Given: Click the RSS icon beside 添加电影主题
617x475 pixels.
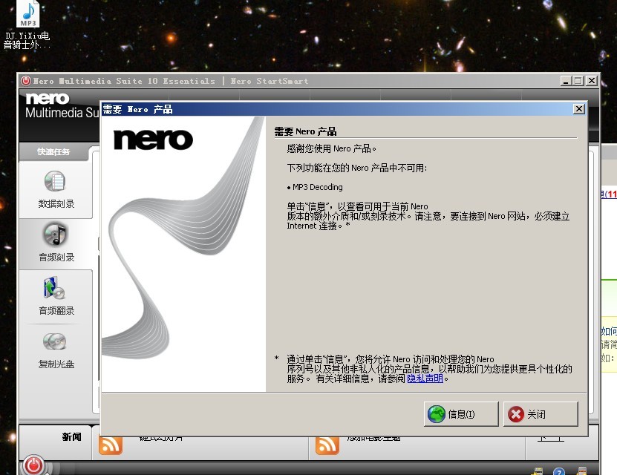Looking at the screenshot, I should click(x=327, y=445).
